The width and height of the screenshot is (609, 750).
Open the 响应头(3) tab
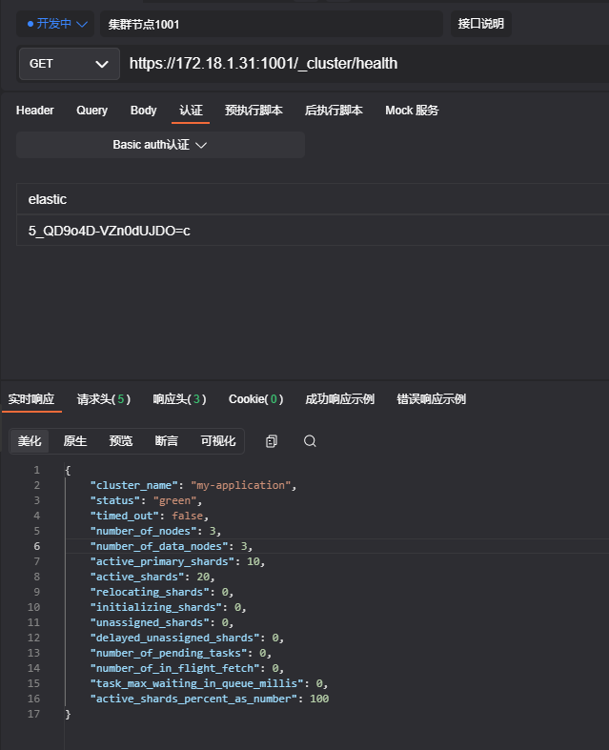pos(179,399)
